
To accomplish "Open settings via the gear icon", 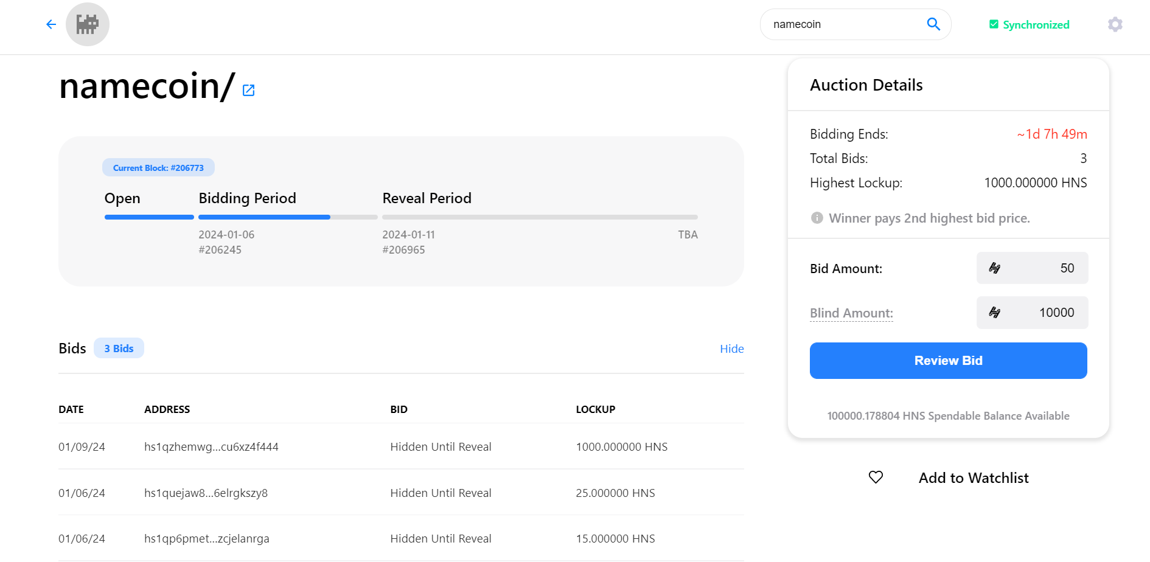I will [1115, 24].
